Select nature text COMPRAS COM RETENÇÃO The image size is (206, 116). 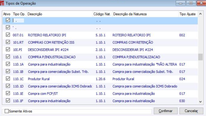pyautogui.click(x=133, y=43)
